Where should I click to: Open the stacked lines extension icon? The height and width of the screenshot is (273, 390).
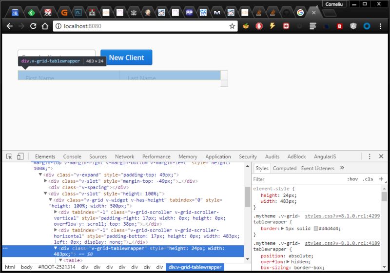point(312,26)
